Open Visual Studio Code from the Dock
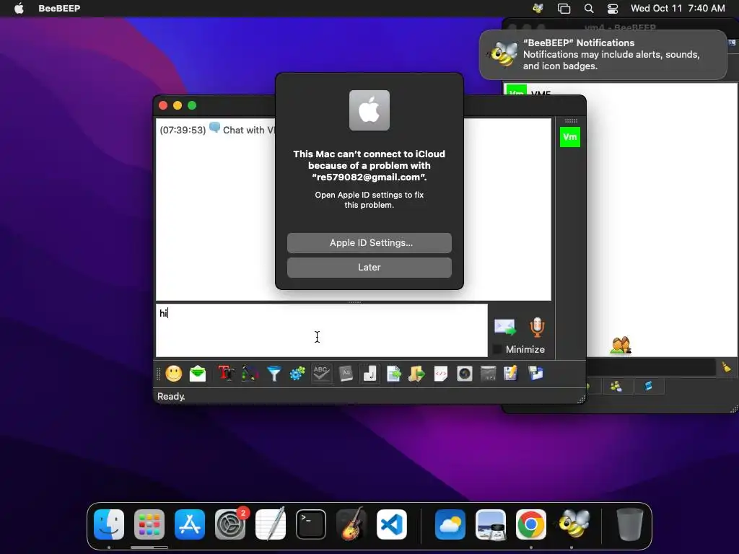Viewport: 739px width, 554px height. pyautogui.click(x=392, y=524)
